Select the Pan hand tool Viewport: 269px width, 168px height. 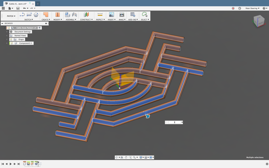point(126,157)
